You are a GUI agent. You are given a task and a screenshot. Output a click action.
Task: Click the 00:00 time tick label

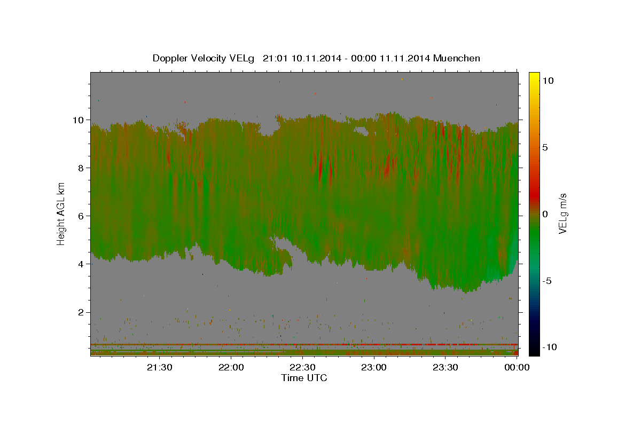tap(517, 367)
